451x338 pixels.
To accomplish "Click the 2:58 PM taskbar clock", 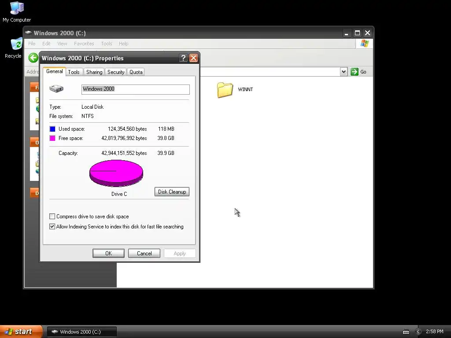I will tap(435, 332).
